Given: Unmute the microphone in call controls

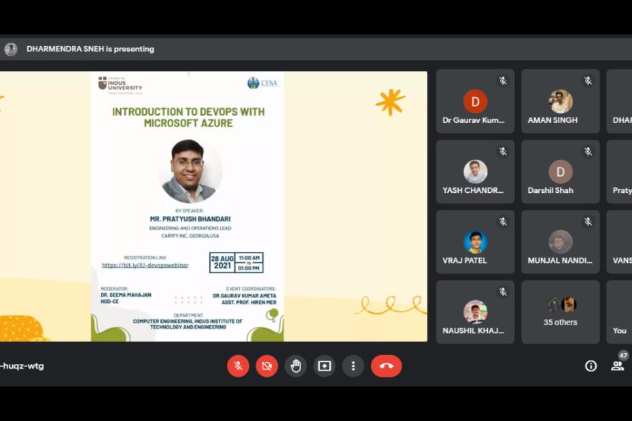Looking at the screenshot, I should [x=238, y=366].
